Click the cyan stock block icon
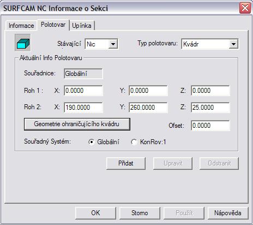Screen dimensions: 253x225 pyautogui.click(x=23, y=43)
